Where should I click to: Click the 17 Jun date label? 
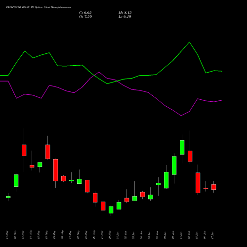[212, 235]
